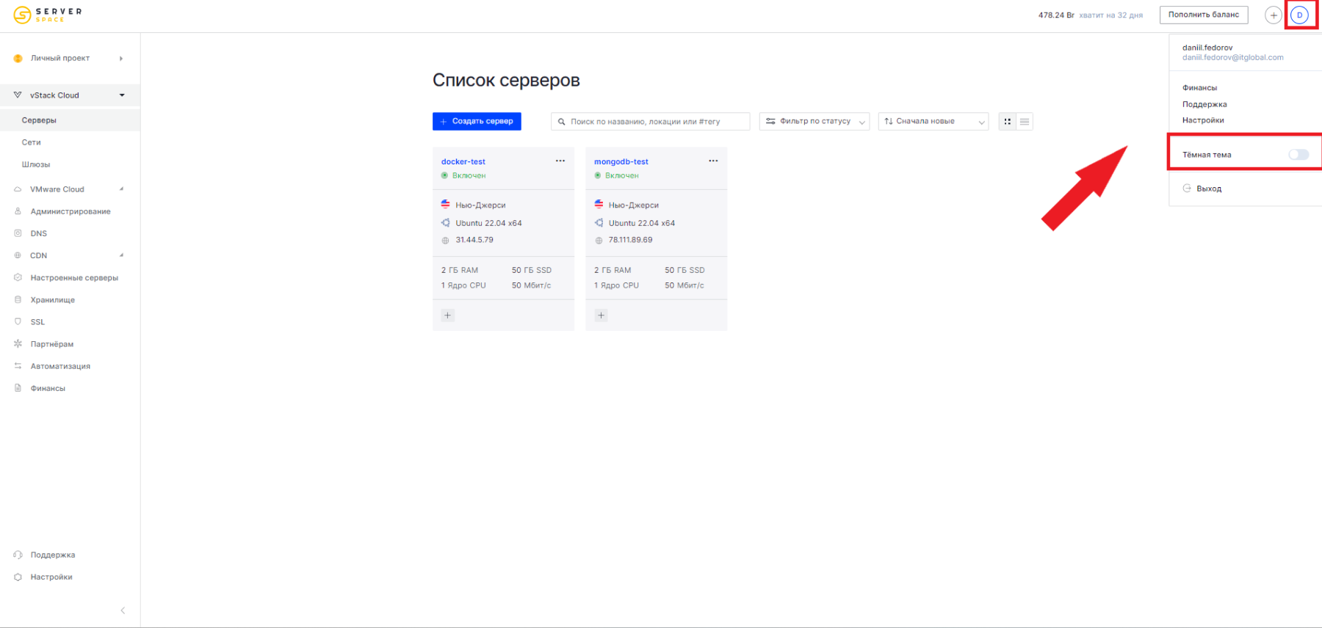1322x628 pixels.
Task: Click the vStack Cloud logo icon
Action: coord(18,95)
